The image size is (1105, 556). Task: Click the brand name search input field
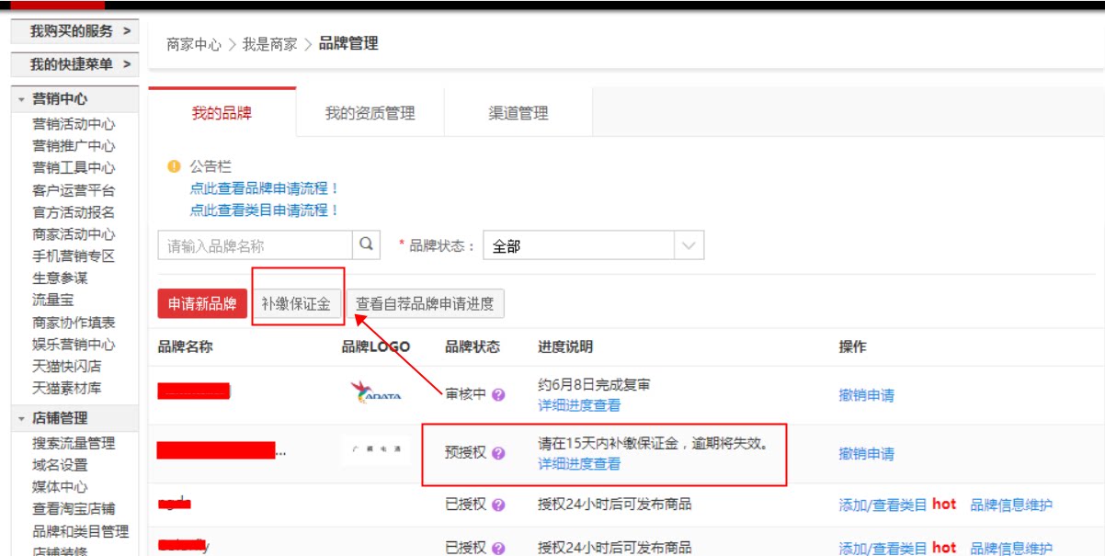point(256,246)
